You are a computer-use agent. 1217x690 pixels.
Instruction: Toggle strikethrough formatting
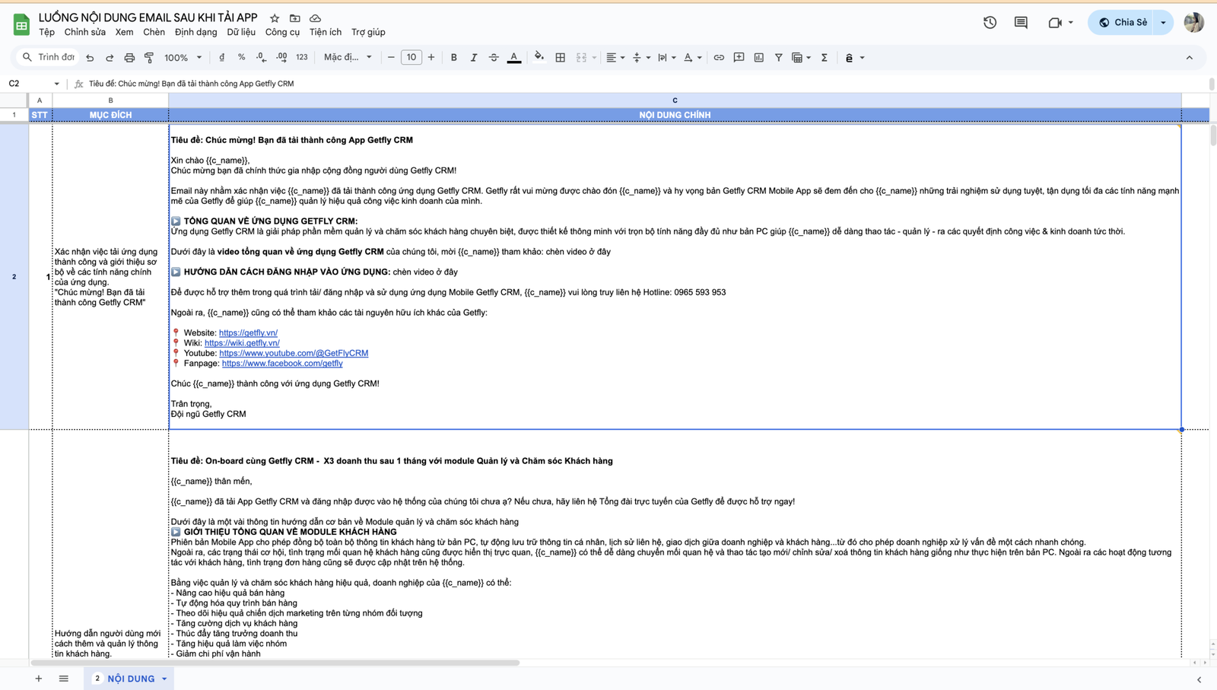494,58
